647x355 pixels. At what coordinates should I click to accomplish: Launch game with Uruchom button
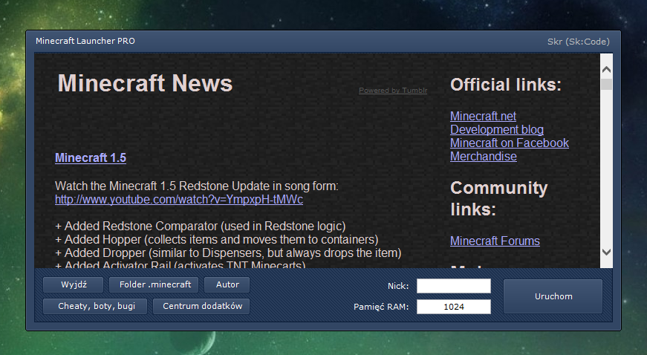tap(553, 296)
